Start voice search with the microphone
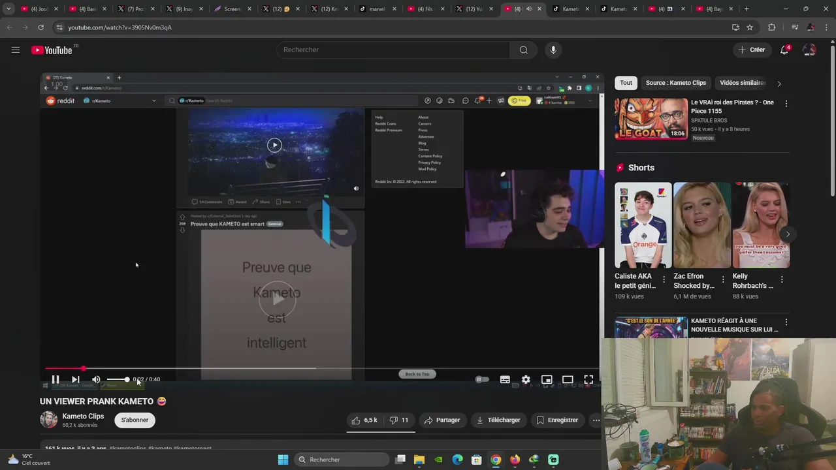This screenshot has height=470, width=836. [x=553, y=50]
